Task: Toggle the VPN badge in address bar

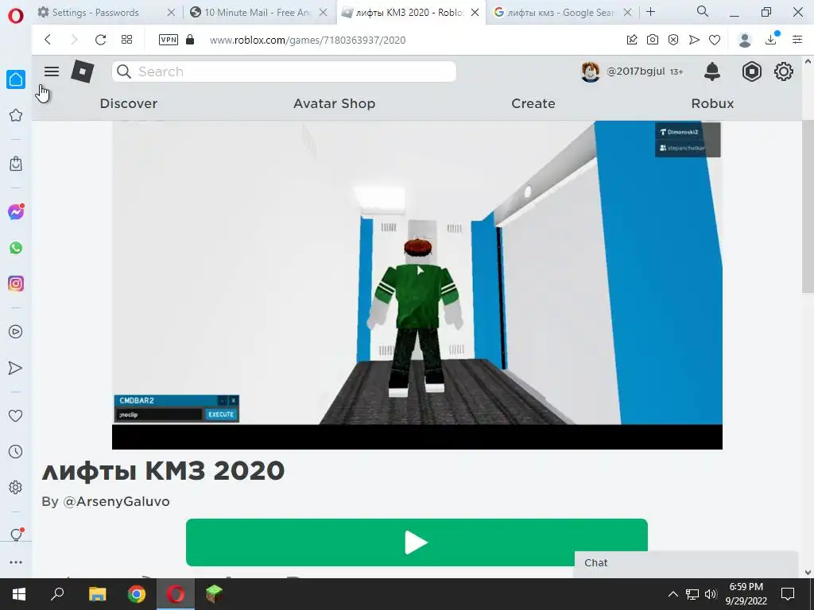Action: click(169, 40)
